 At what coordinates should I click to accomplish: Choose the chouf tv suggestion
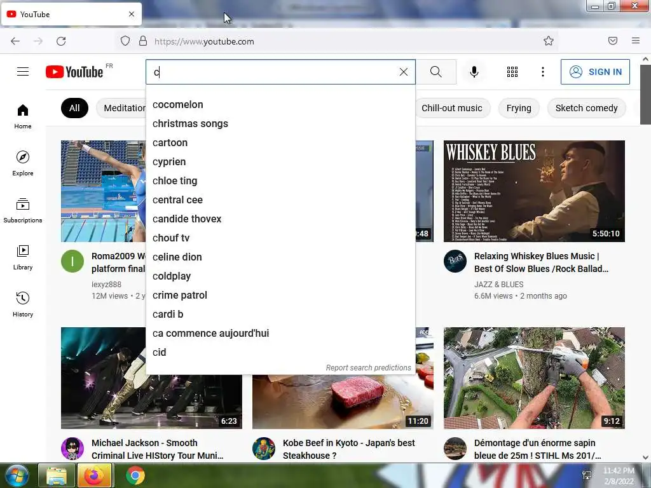click(280, 238)
